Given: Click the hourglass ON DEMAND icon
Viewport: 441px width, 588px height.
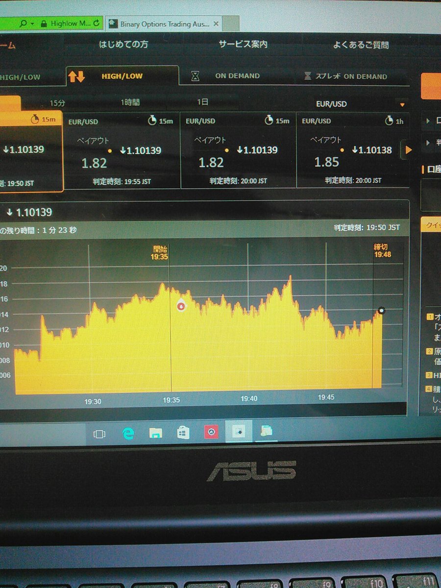Looking at the screenshot, I should [x=196, y=76].
